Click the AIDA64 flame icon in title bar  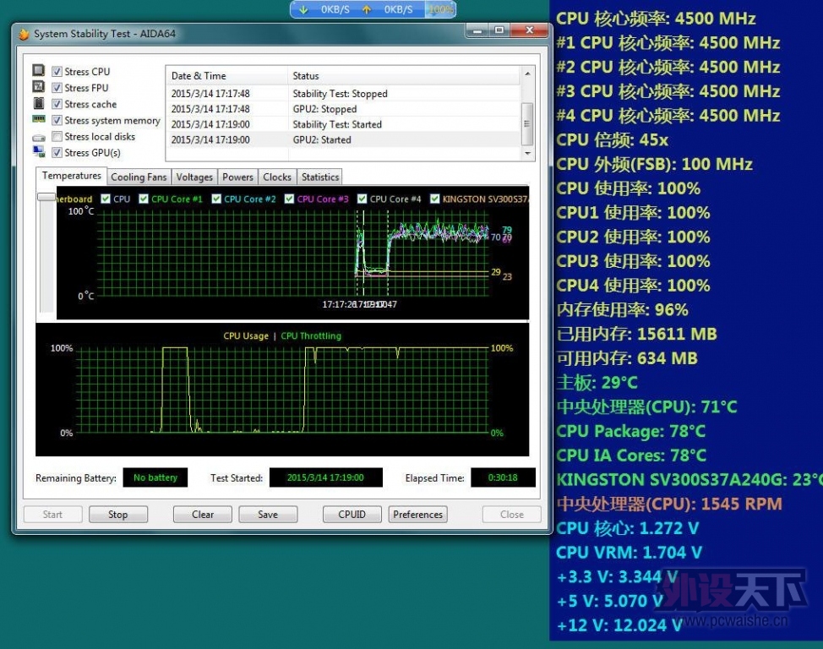[x=24, y=34]
